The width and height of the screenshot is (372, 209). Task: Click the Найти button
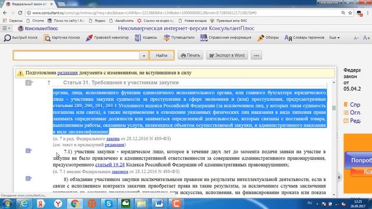162,56
